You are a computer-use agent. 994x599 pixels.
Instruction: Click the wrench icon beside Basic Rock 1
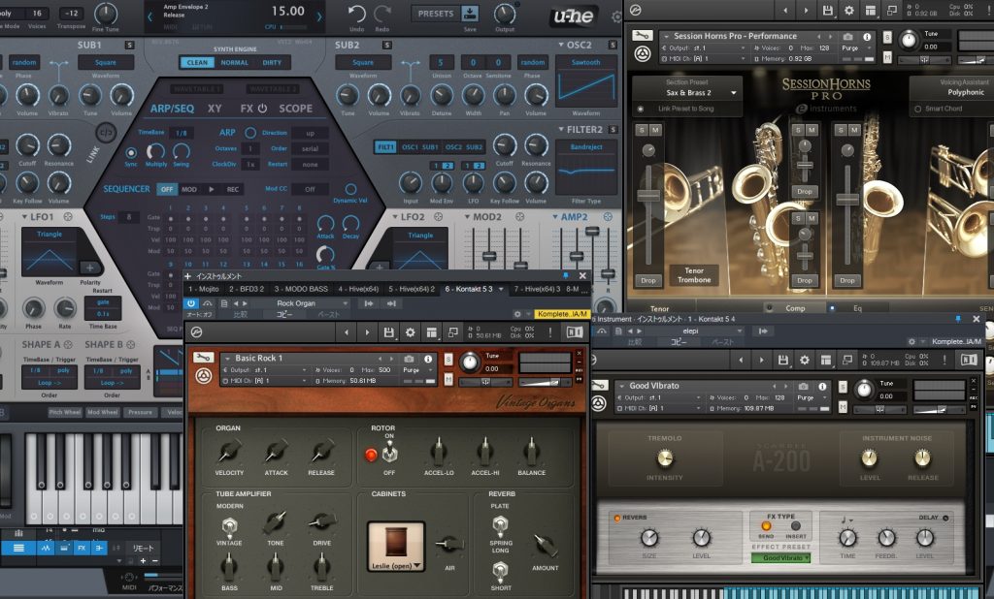[x=202, y=363]
